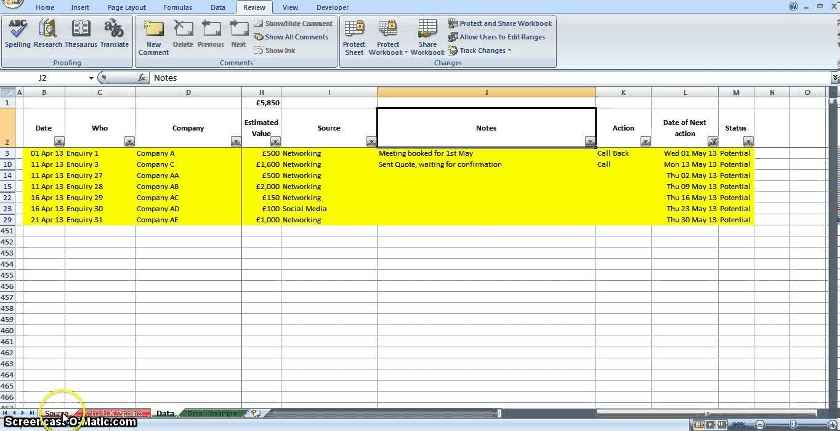Open the Thesaurus tool
The width and height of the screenshot is (840, 431).
pos(81,33)
